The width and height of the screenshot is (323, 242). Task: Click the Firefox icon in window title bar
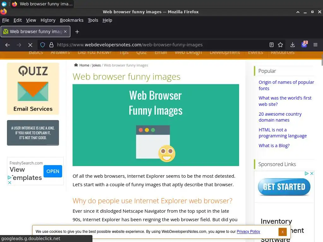3,12
